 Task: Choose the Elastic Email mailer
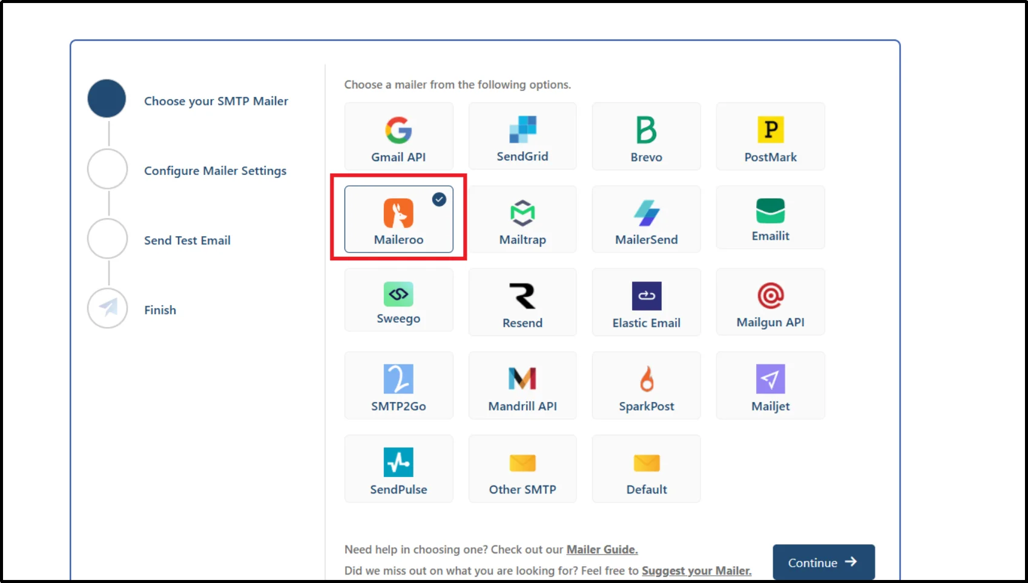[x=646, y=301]
